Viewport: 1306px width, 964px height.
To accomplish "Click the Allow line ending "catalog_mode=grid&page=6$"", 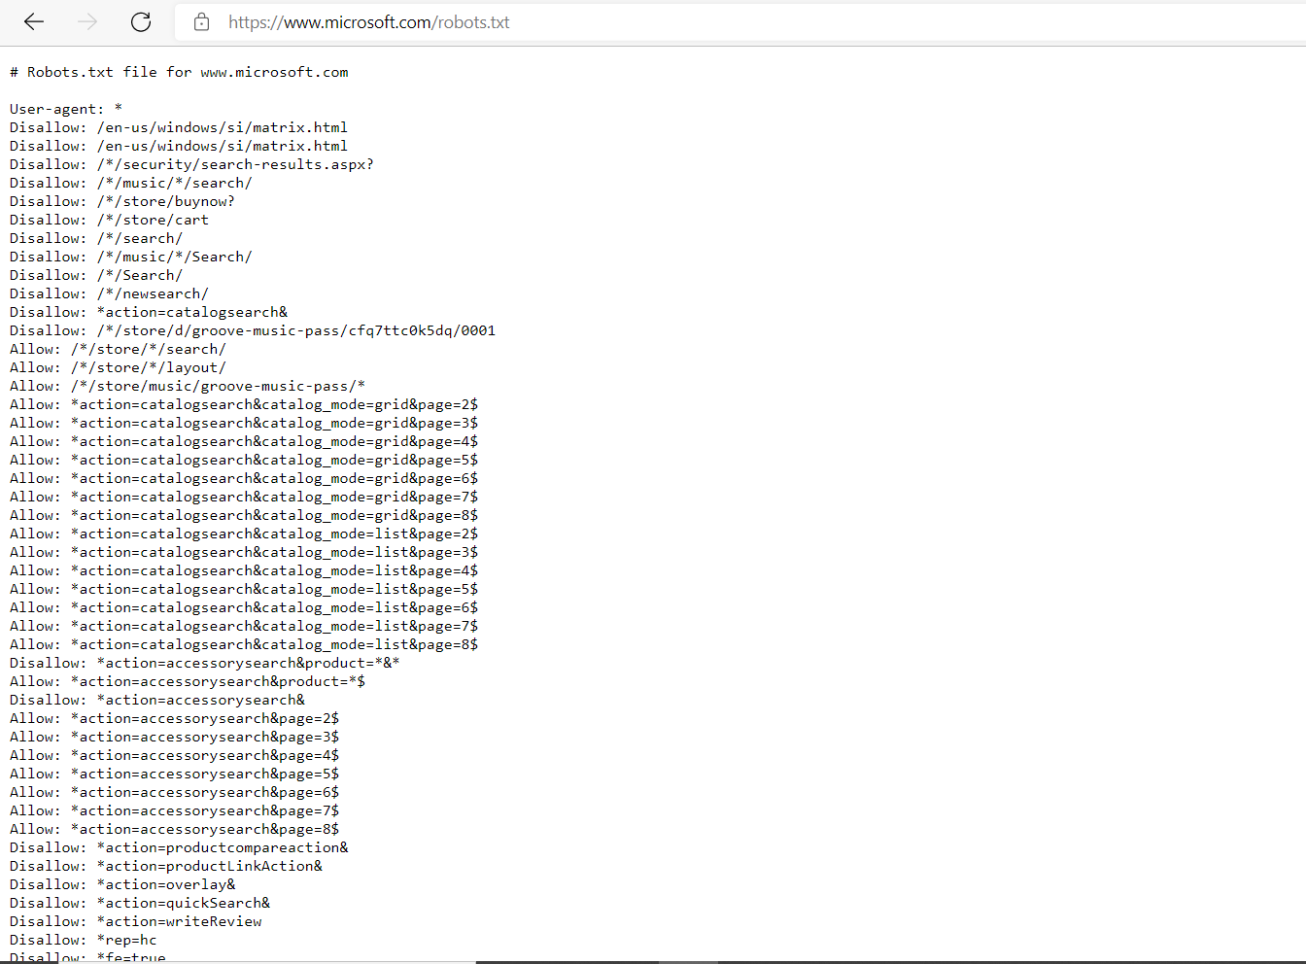I will point(244,478).
